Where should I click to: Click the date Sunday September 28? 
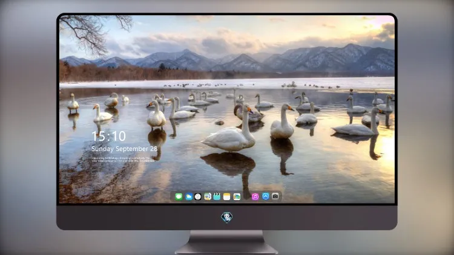[x=124, y=149]
